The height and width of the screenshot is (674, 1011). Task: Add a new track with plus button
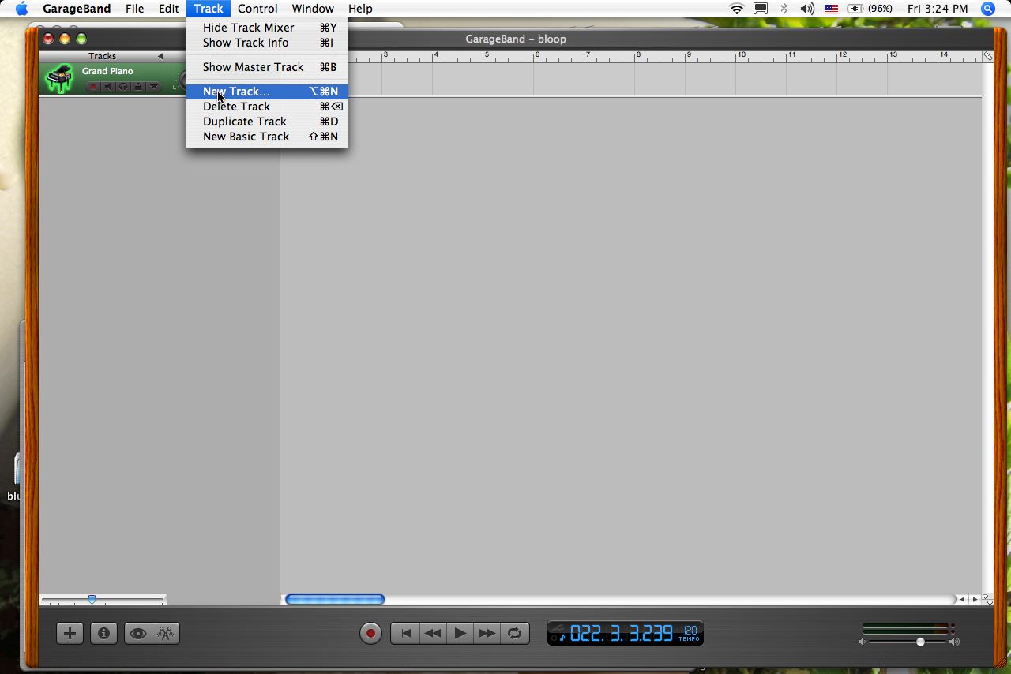tap(70, 633)
